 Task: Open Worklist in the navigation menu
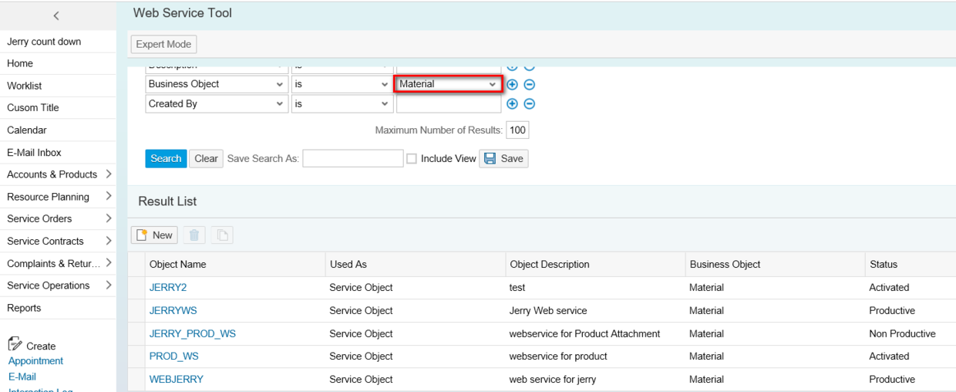(x=25, y=86)
